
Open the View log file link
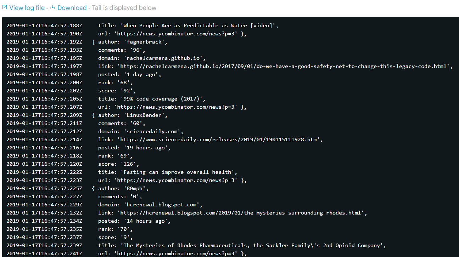tap(27, 7)
